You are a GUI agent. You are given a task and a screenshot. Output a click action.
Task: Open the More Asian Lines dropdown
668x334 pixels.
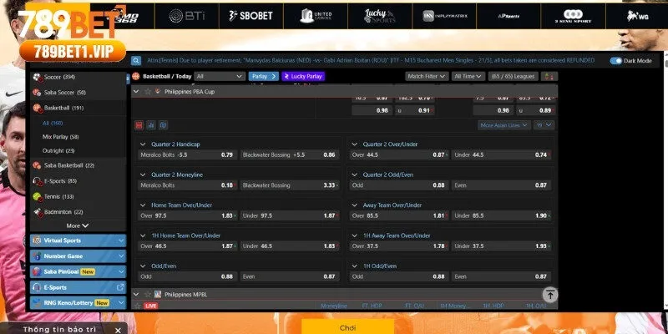point(504,125)
